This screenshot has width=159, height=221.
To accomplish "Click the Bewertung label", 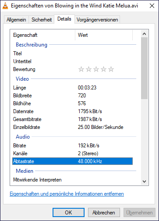I will (24, 69).
